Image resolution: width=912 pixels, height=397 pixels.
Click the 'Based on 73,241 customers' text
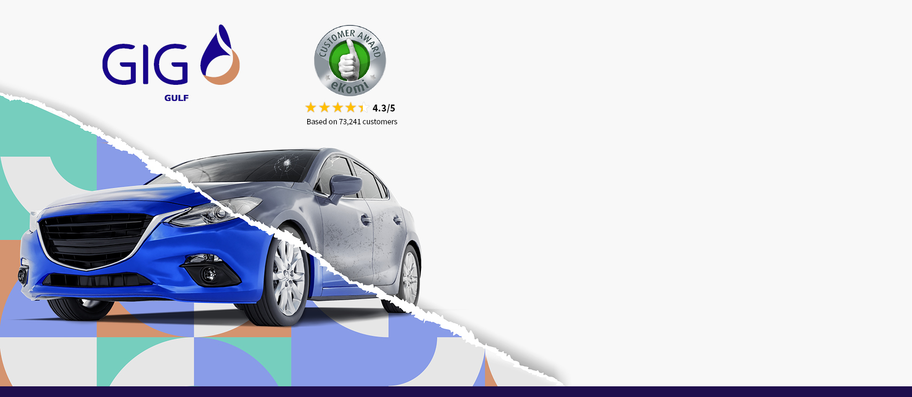click(352, 122)
